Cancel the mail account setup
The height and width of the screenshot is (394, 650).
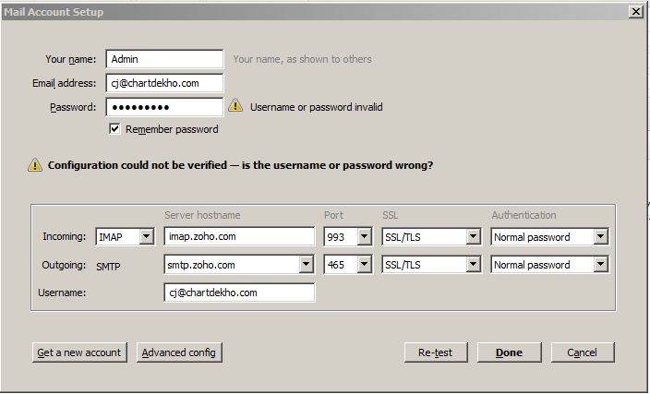(582, 352)
